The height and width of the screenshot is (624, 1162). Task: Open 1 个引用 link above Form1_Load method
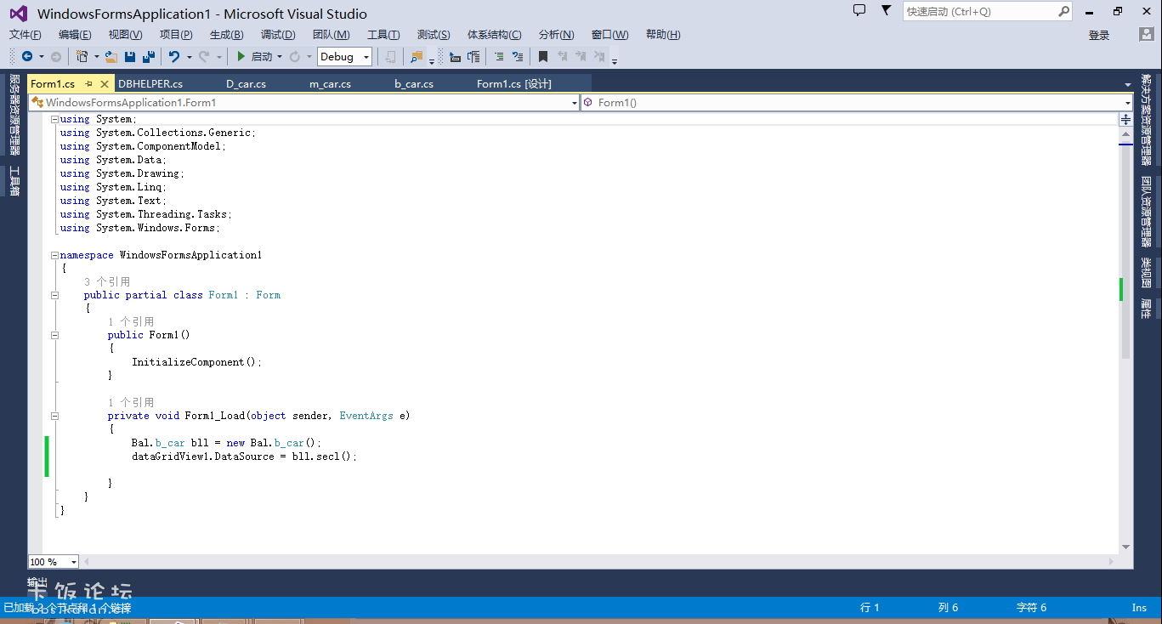[x=131, y=402]
